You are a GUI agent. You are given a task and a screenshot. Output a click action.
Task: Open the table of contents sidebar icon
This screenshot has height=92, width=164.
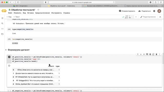point(2,18)
